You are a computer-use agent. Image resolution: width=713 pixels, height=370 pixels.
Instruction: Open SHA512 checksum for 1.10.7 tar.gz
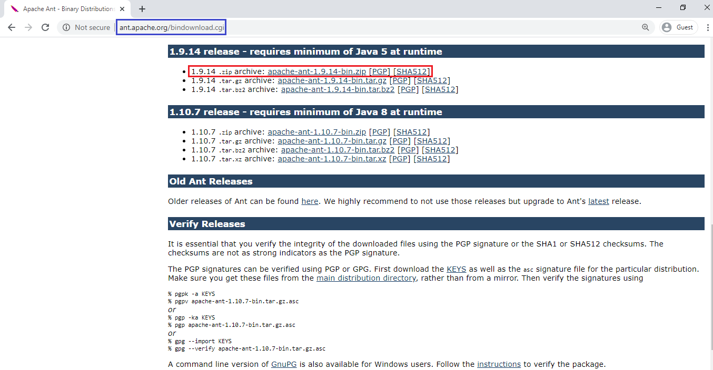[432, 141]
